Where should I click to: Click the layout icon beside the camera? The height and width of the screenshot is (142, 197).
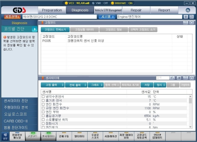click(191, 17)
